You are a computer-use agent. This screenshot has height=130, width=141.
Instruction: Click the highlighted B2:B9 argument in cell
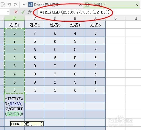coord(13,114)
